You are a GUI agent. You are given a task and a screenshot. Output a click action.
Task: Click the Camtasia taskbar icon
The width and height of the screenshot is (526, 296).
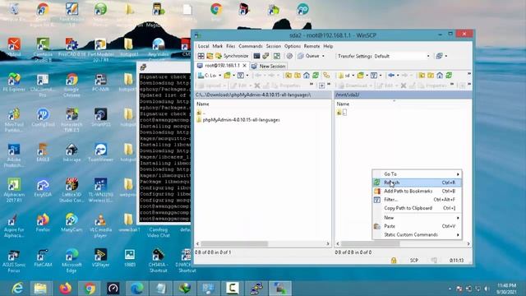tap(232, 289)
